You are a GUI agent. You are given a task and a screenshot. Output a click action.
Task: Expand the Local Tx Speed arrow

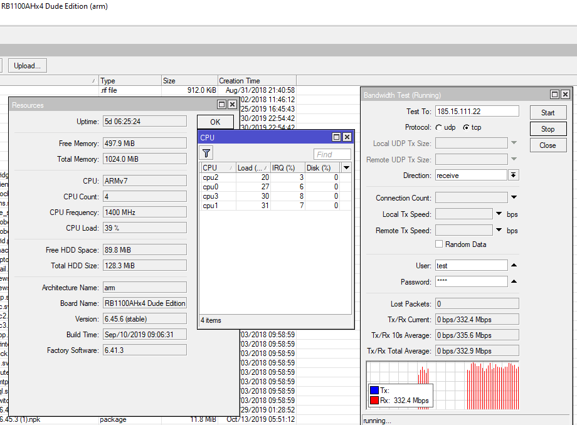(x=499, y=214)
